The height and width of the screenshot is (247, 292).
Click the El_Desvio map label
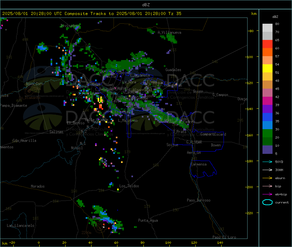coord(76,123)
